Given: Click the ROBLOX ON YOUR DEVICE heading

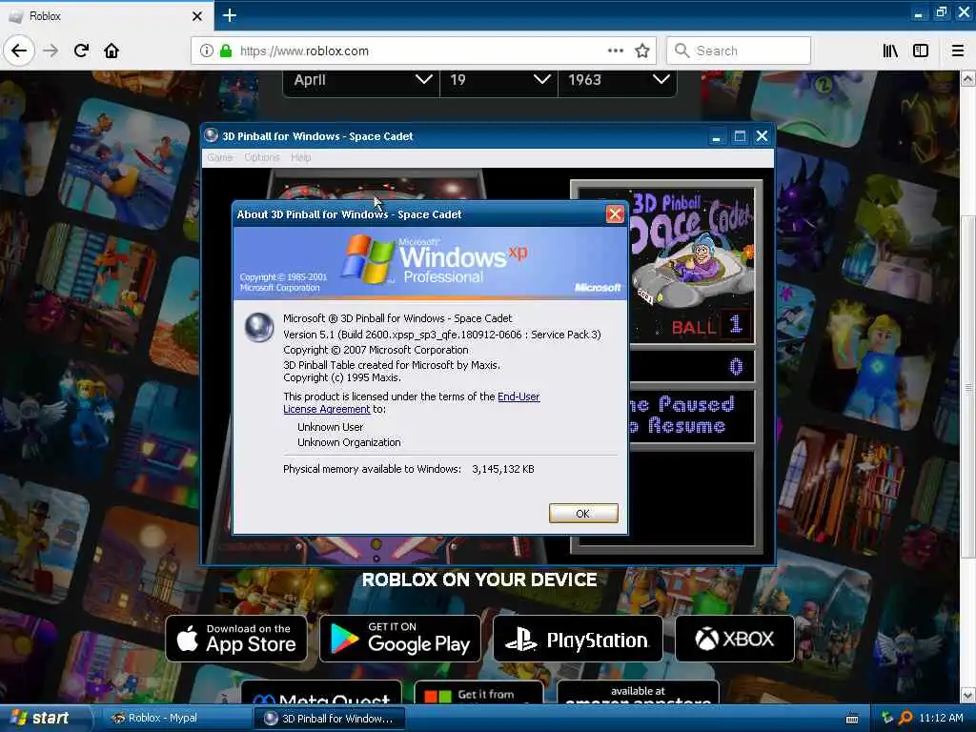Looking at the screenshot, I should (479, 580).
